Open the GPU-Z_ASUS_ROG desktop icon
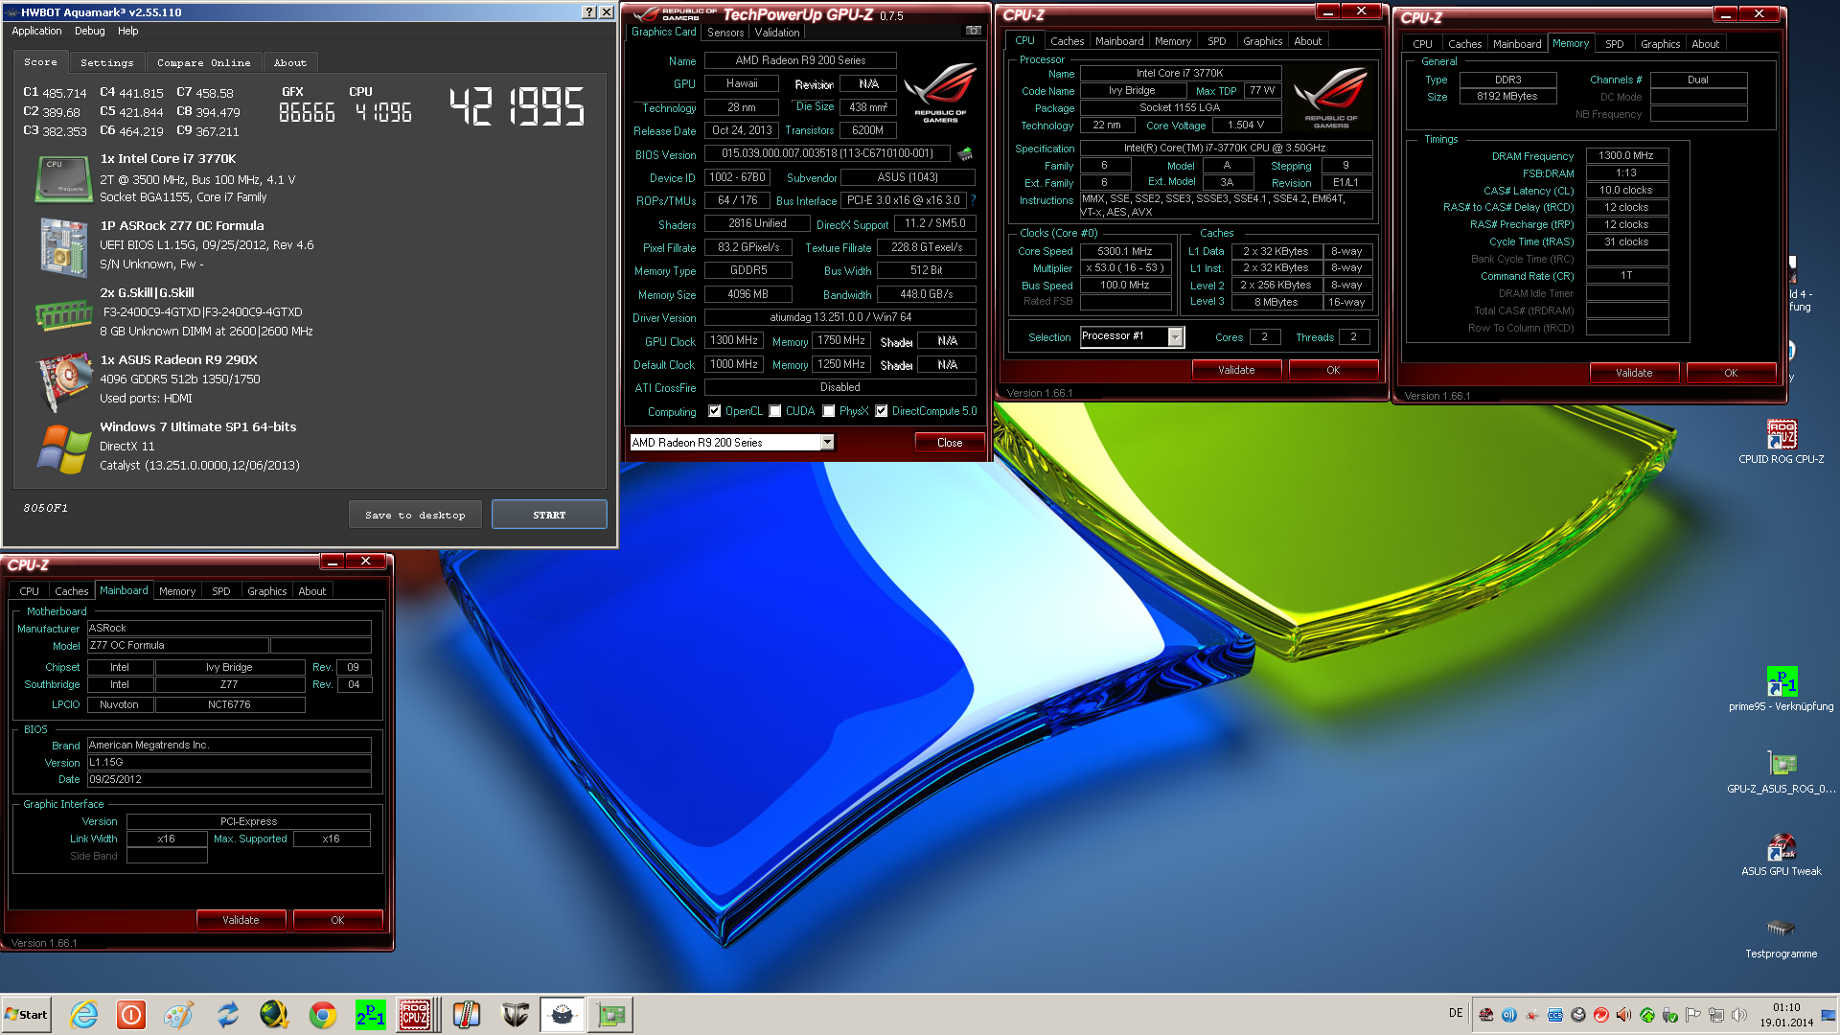The width and height of the screenshot is (1840, 1035). (1781, 771)
